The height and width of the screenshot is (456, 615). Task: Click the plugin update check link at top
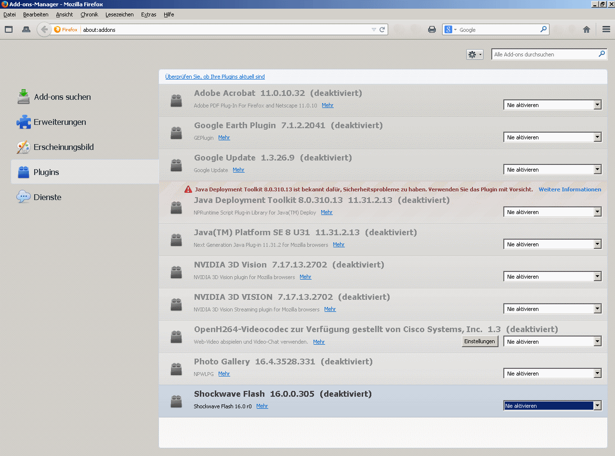click(x=215, y=77)
